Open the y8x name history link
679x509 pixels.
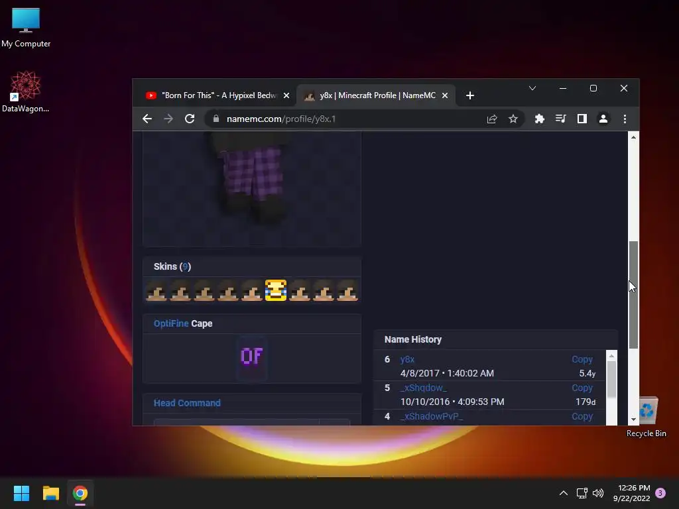tap(407, 359)
